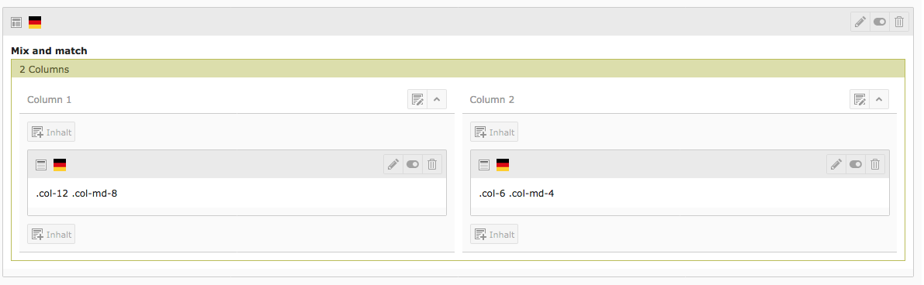Edit the .col-12 .col-md-8 element
Viewport: 924px width, 285px height.
[x=393, y=164]
